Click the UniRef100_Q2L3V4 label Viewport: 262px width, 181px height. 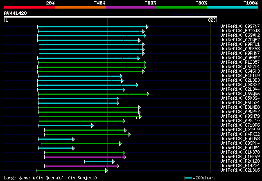[x=240, y=89]
